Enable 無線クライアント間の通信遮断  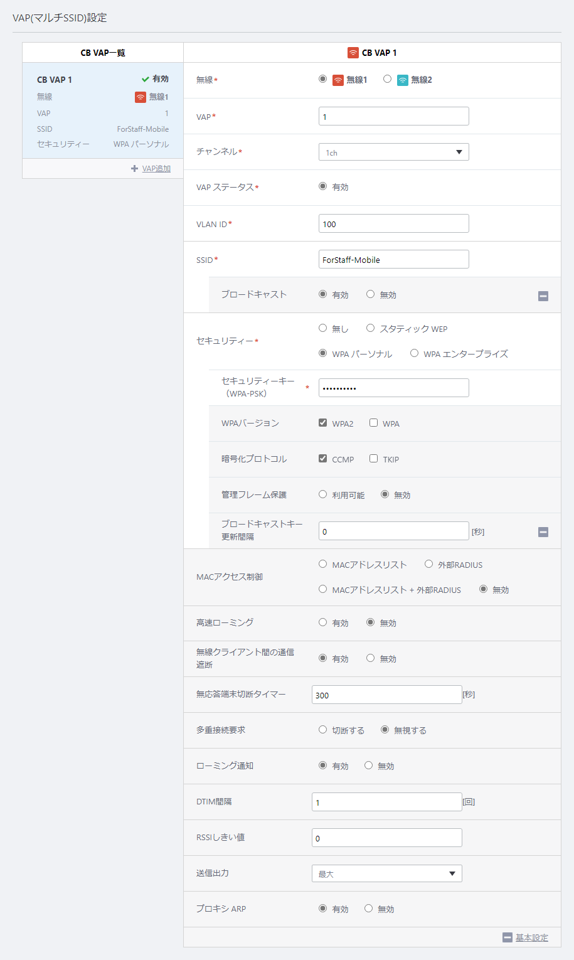(322, 658)
